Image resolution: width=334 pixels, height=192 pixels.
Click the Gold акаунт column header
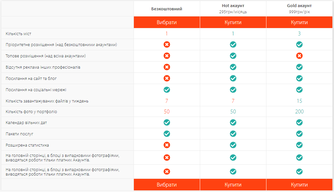[299, 9]
